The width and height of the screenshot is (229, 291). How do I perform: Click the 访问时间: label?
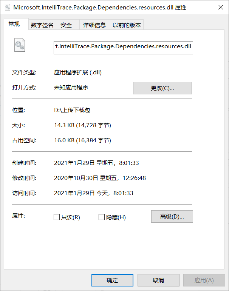[x=24, y=193]
